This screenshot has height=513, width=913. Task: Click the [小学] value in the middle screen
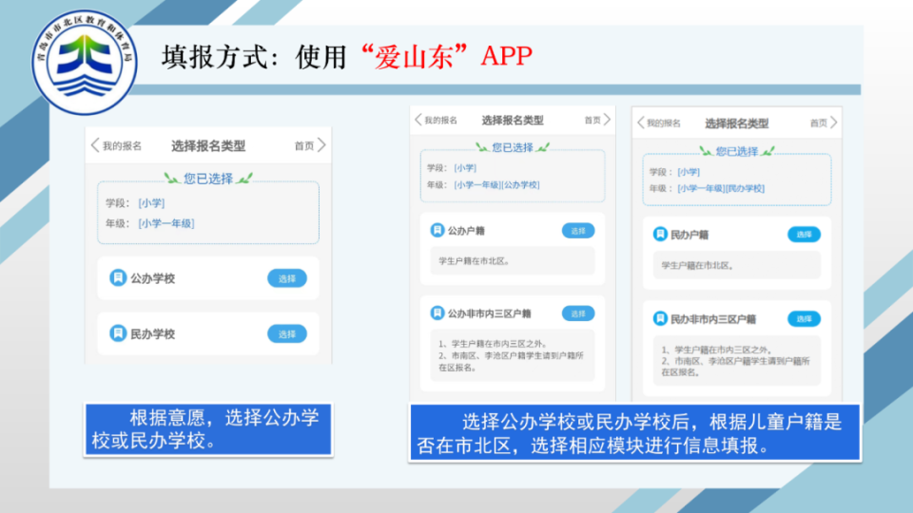[465, 168]
